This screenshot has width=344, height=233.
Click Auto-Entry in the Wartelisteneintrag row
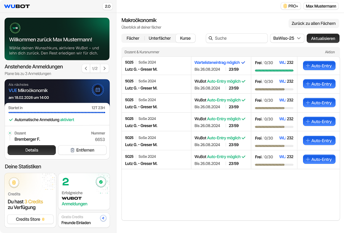click(319, 66)
